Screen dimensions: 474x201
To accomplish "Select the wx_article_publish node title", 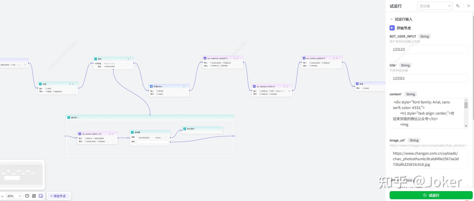I will 315,58.
